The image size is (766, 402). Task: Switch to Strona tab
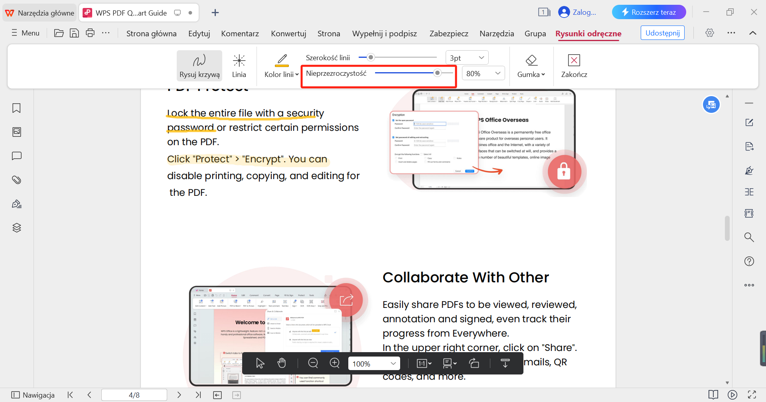coord(329,33)
